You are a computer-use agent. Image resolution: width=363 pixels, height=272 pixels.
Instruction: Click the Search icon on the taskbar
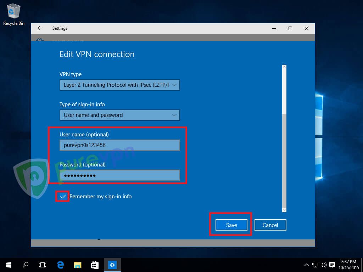coord(25,265)
